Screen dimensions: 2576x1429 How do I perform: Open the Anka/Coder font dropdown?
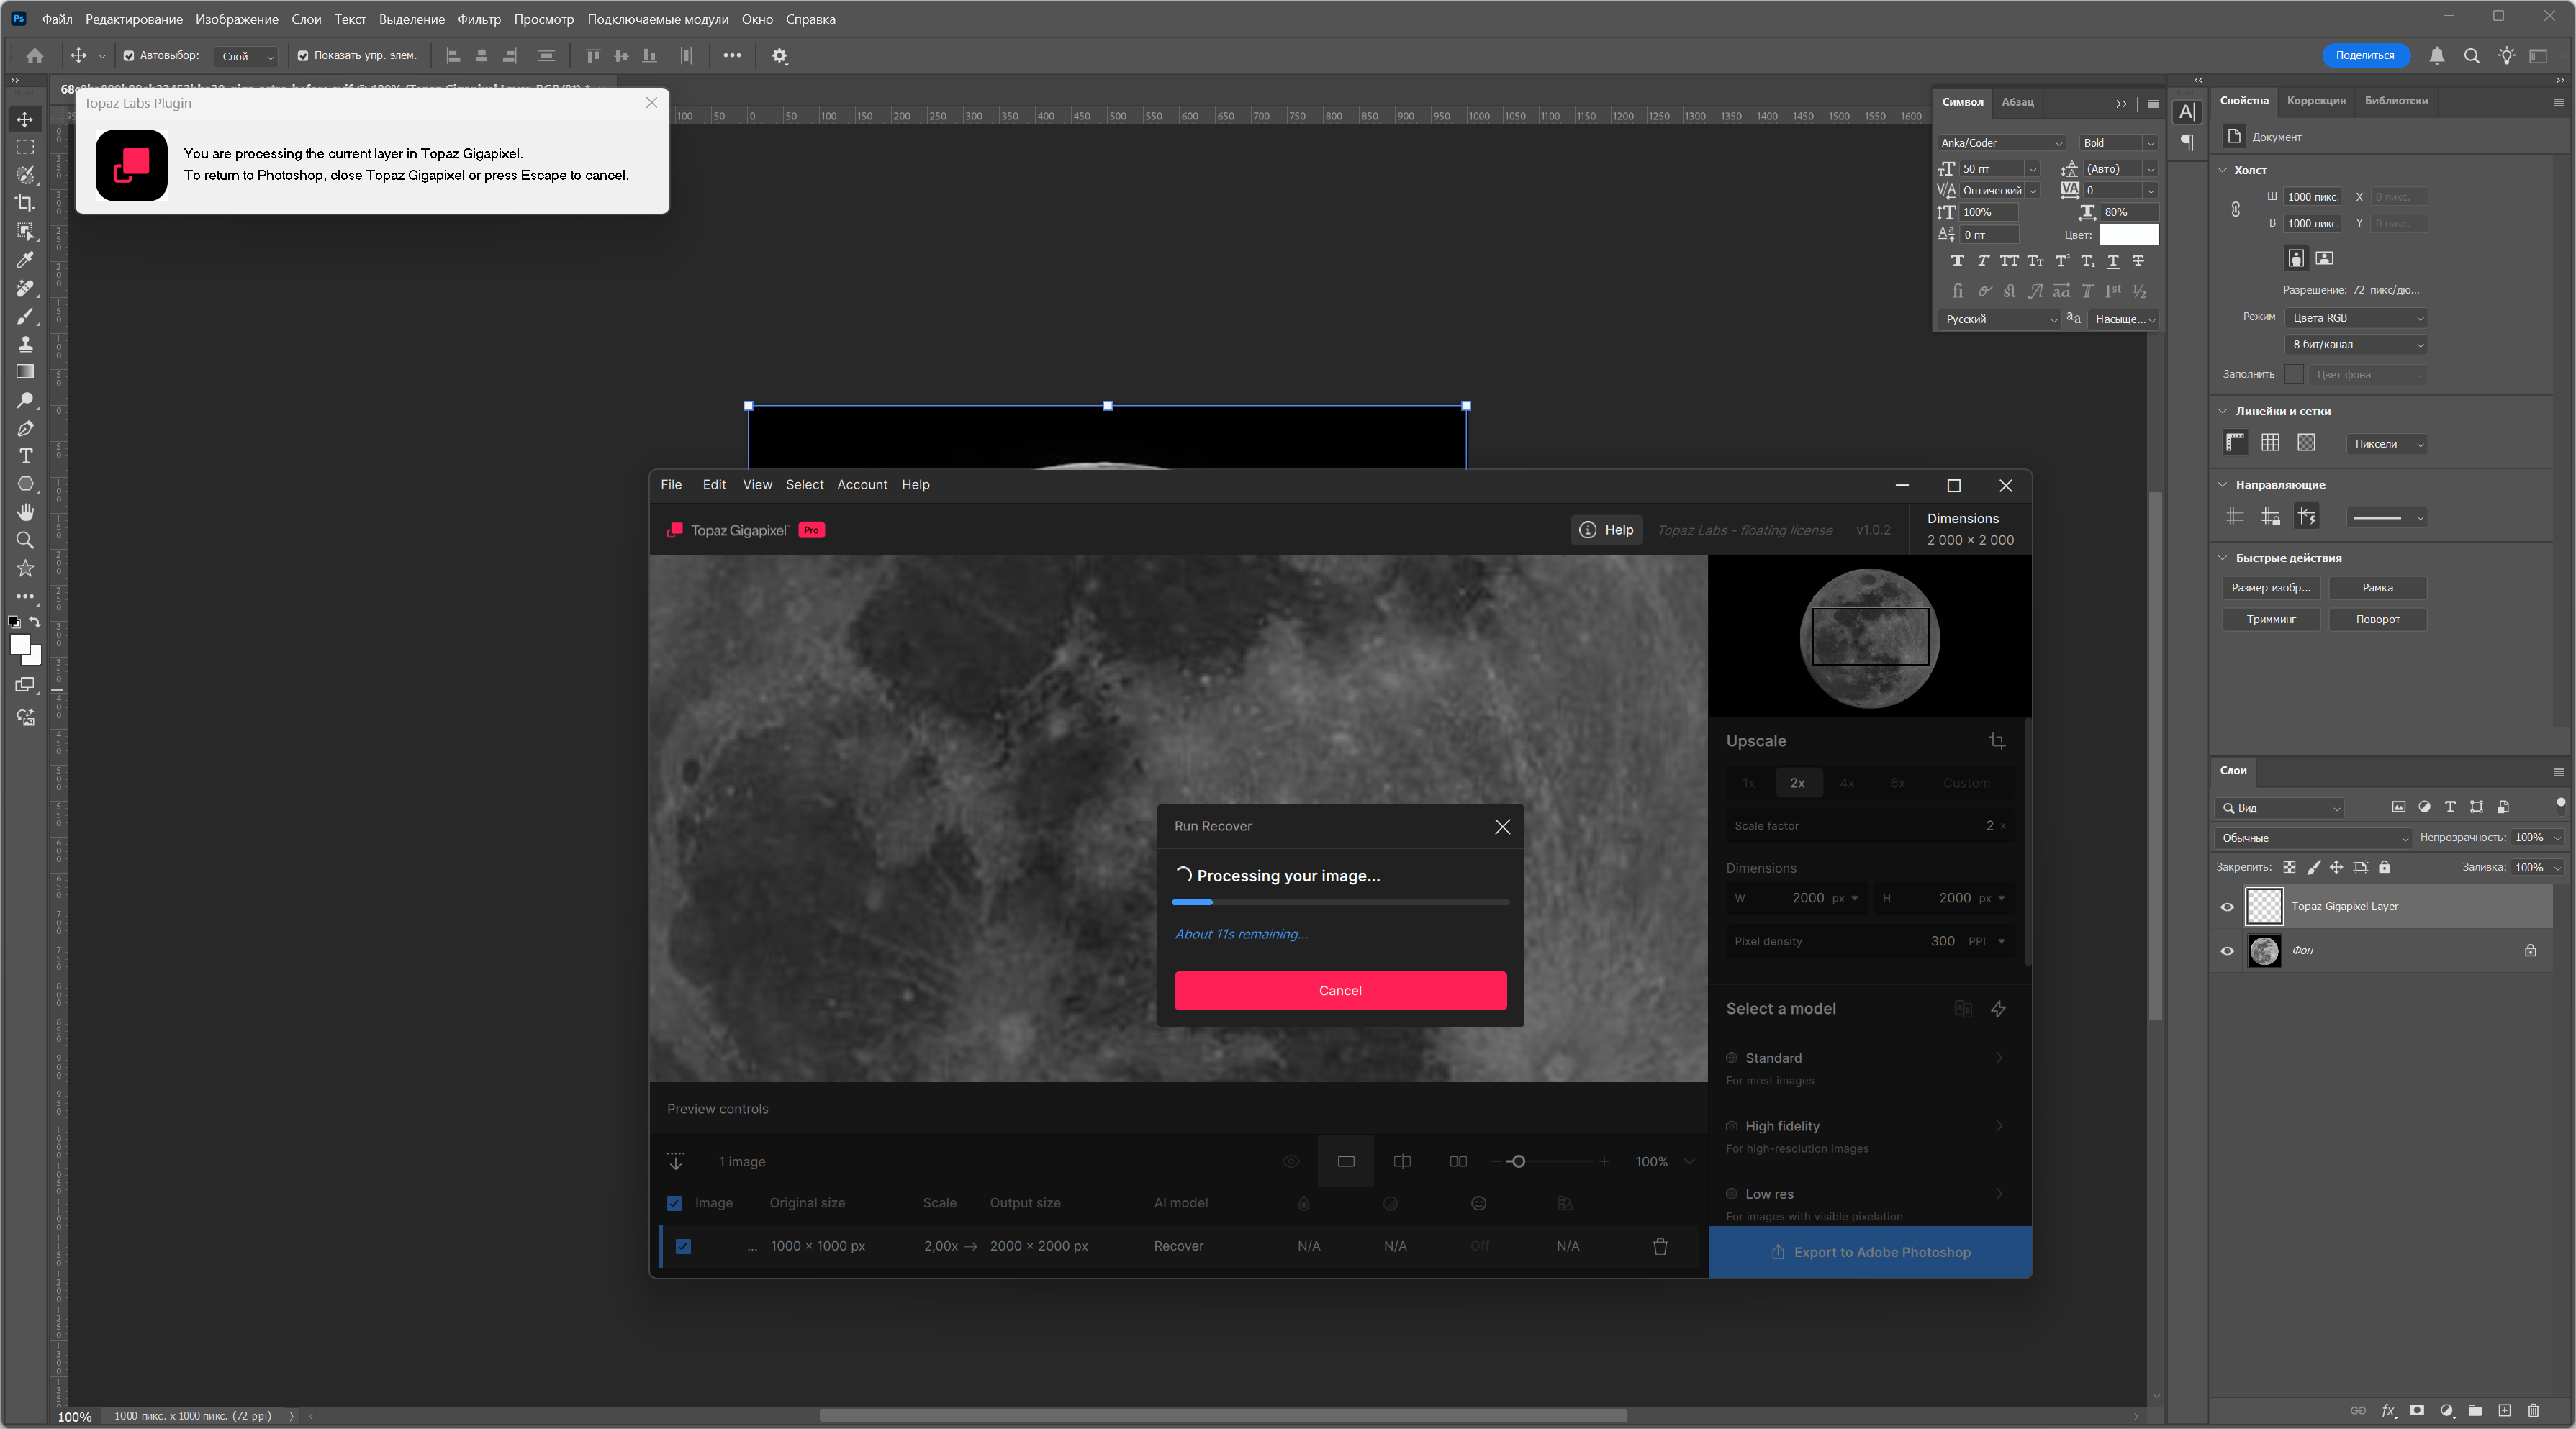pos(2057,143)
